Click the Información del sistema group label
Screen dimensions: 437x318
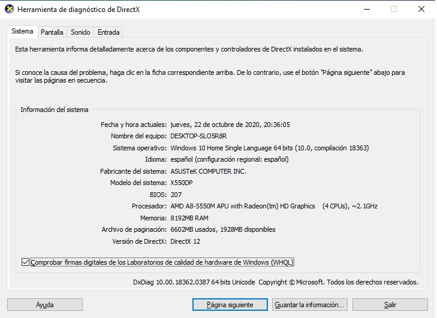pyautogui.click(x=55, y=110)
